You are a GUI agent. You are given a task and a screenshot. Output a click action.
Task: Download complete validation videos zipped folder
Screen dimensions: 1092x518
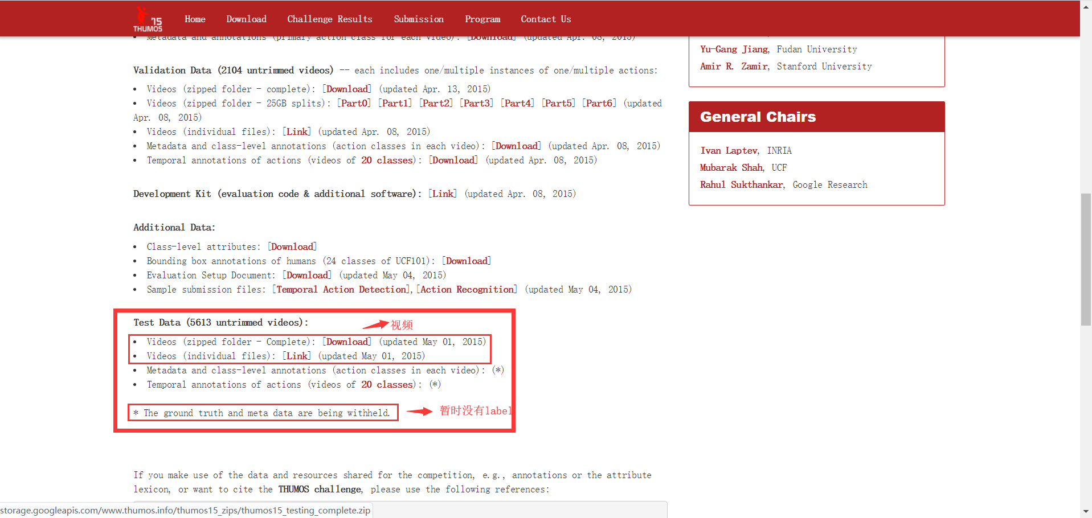pyautogui.click(x=347, y=89)
